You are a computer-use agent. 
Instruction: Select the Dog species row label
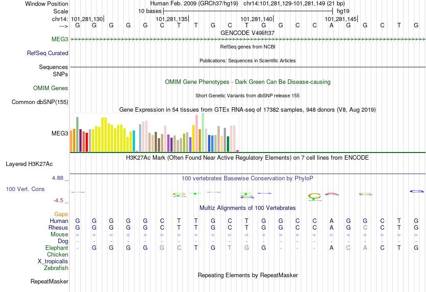click(63, 241)
